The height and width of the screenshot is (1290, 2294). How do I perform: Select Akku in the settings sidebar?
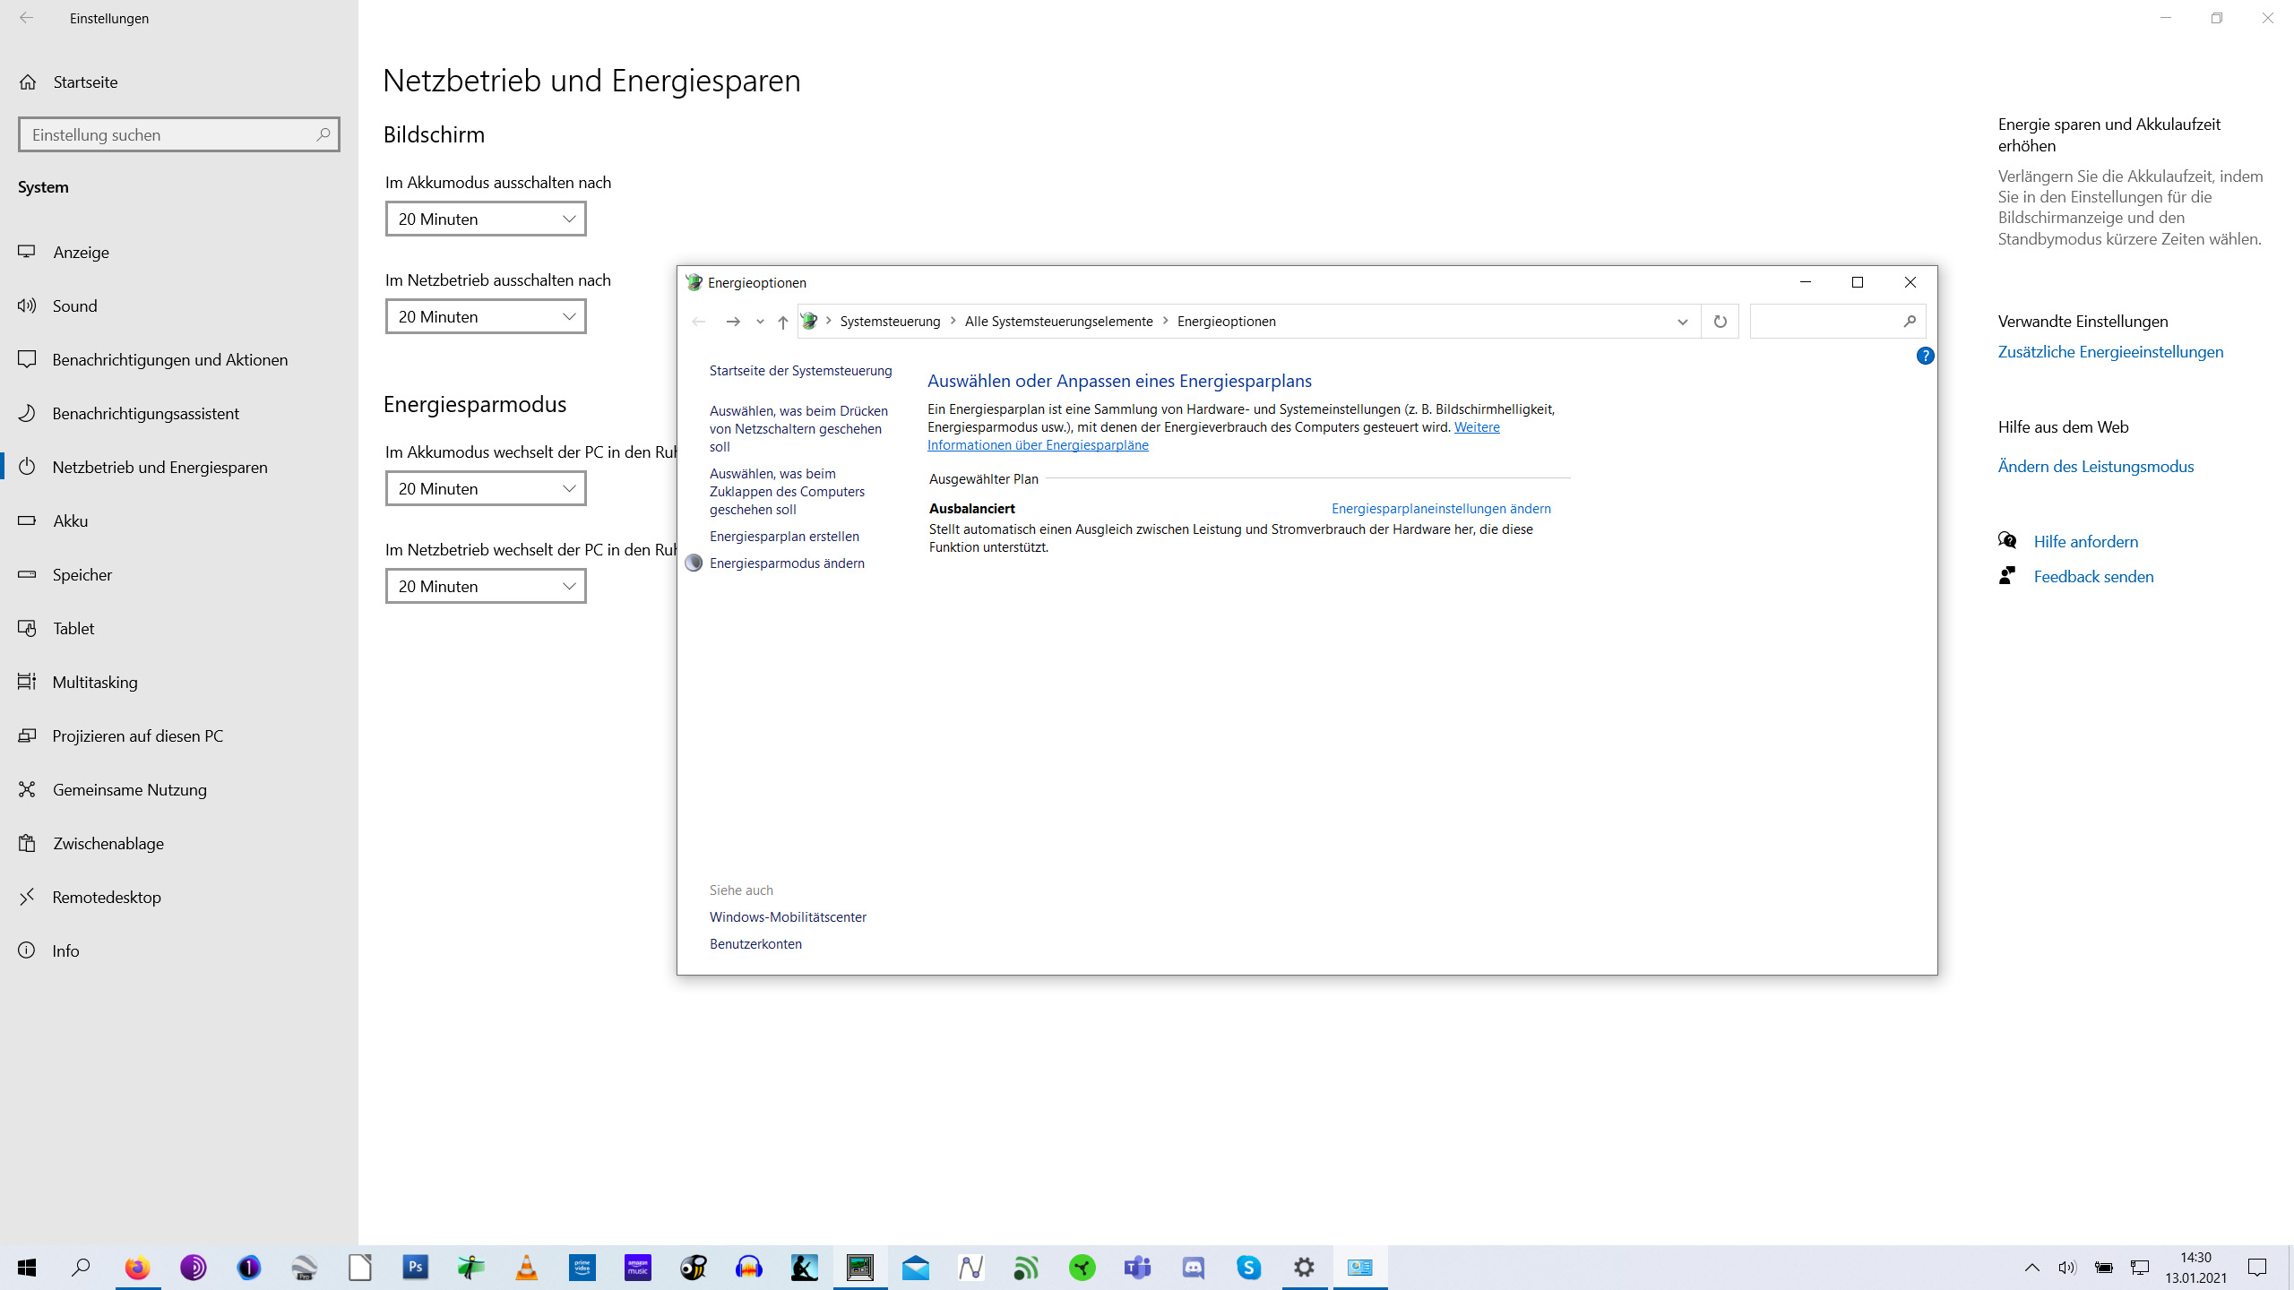(x=70, y=521)
